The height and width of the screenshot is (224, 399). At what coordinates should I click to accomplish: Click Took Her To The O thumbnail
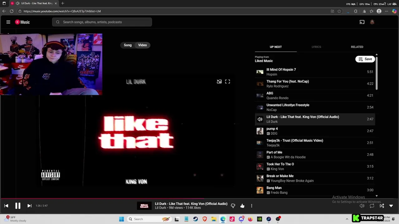click(x=260, y=166)
